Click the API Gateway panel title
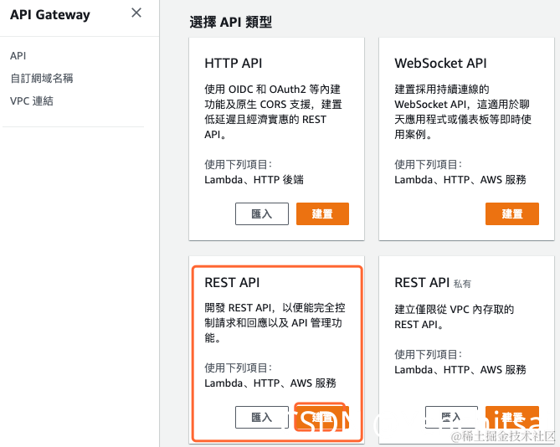This screenshot has width=560, height=447. point(50,14)
